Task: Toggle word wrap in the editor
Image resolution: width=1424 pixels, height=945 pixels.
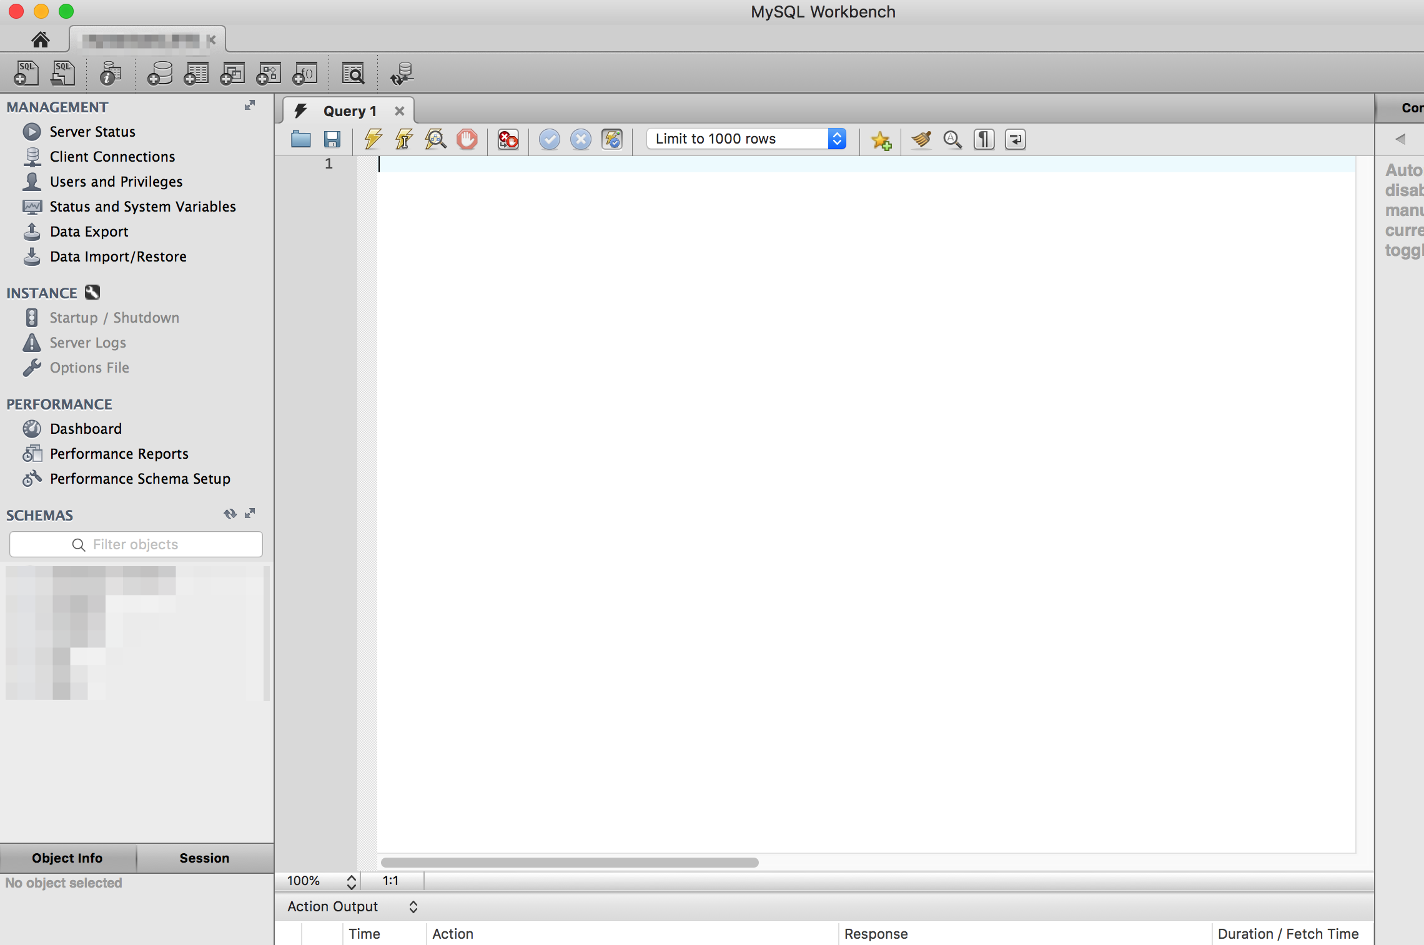Action: pos(1015,139)
